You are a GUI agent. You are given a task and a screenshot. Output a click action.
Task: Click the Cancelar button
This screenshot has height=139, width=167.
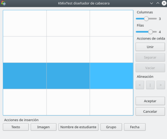pos(150,111)
